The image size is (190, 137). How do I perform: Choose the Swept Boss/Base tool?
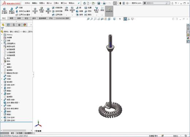[x=19, y=8]
